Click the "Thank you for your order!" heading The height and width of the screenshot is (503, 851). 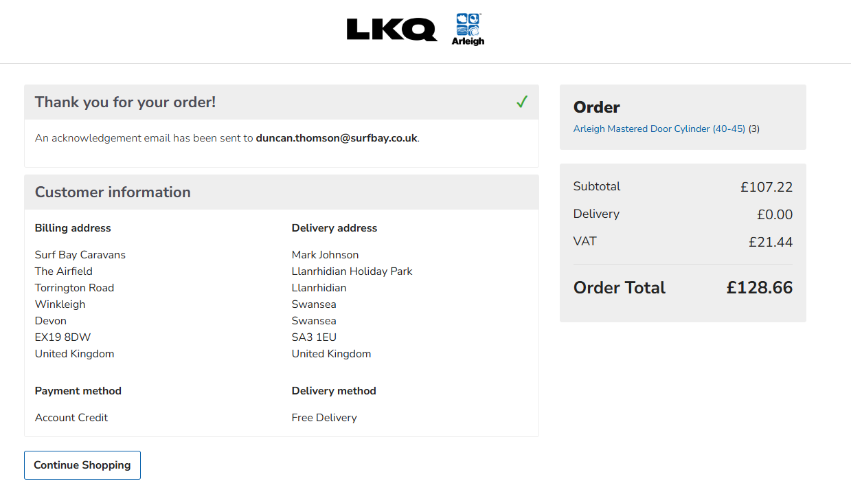(x=125, y=102)
